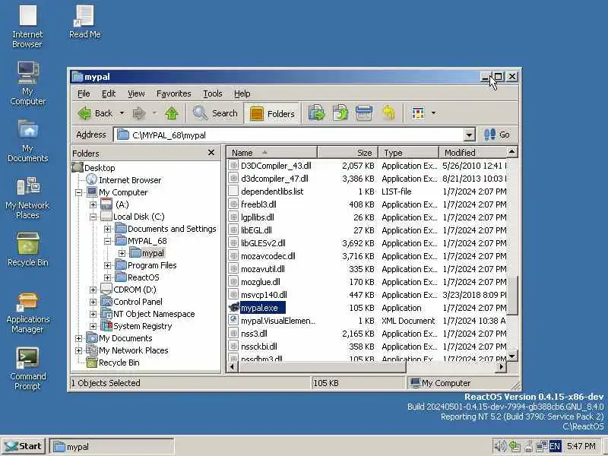Open the View menu
The height and width of the screenshot is (456, 608).
coord(136,93)
